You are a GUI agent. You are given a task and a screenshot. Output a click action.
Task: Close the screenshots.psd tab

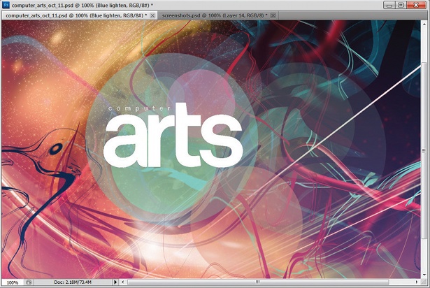click(273, 15)
